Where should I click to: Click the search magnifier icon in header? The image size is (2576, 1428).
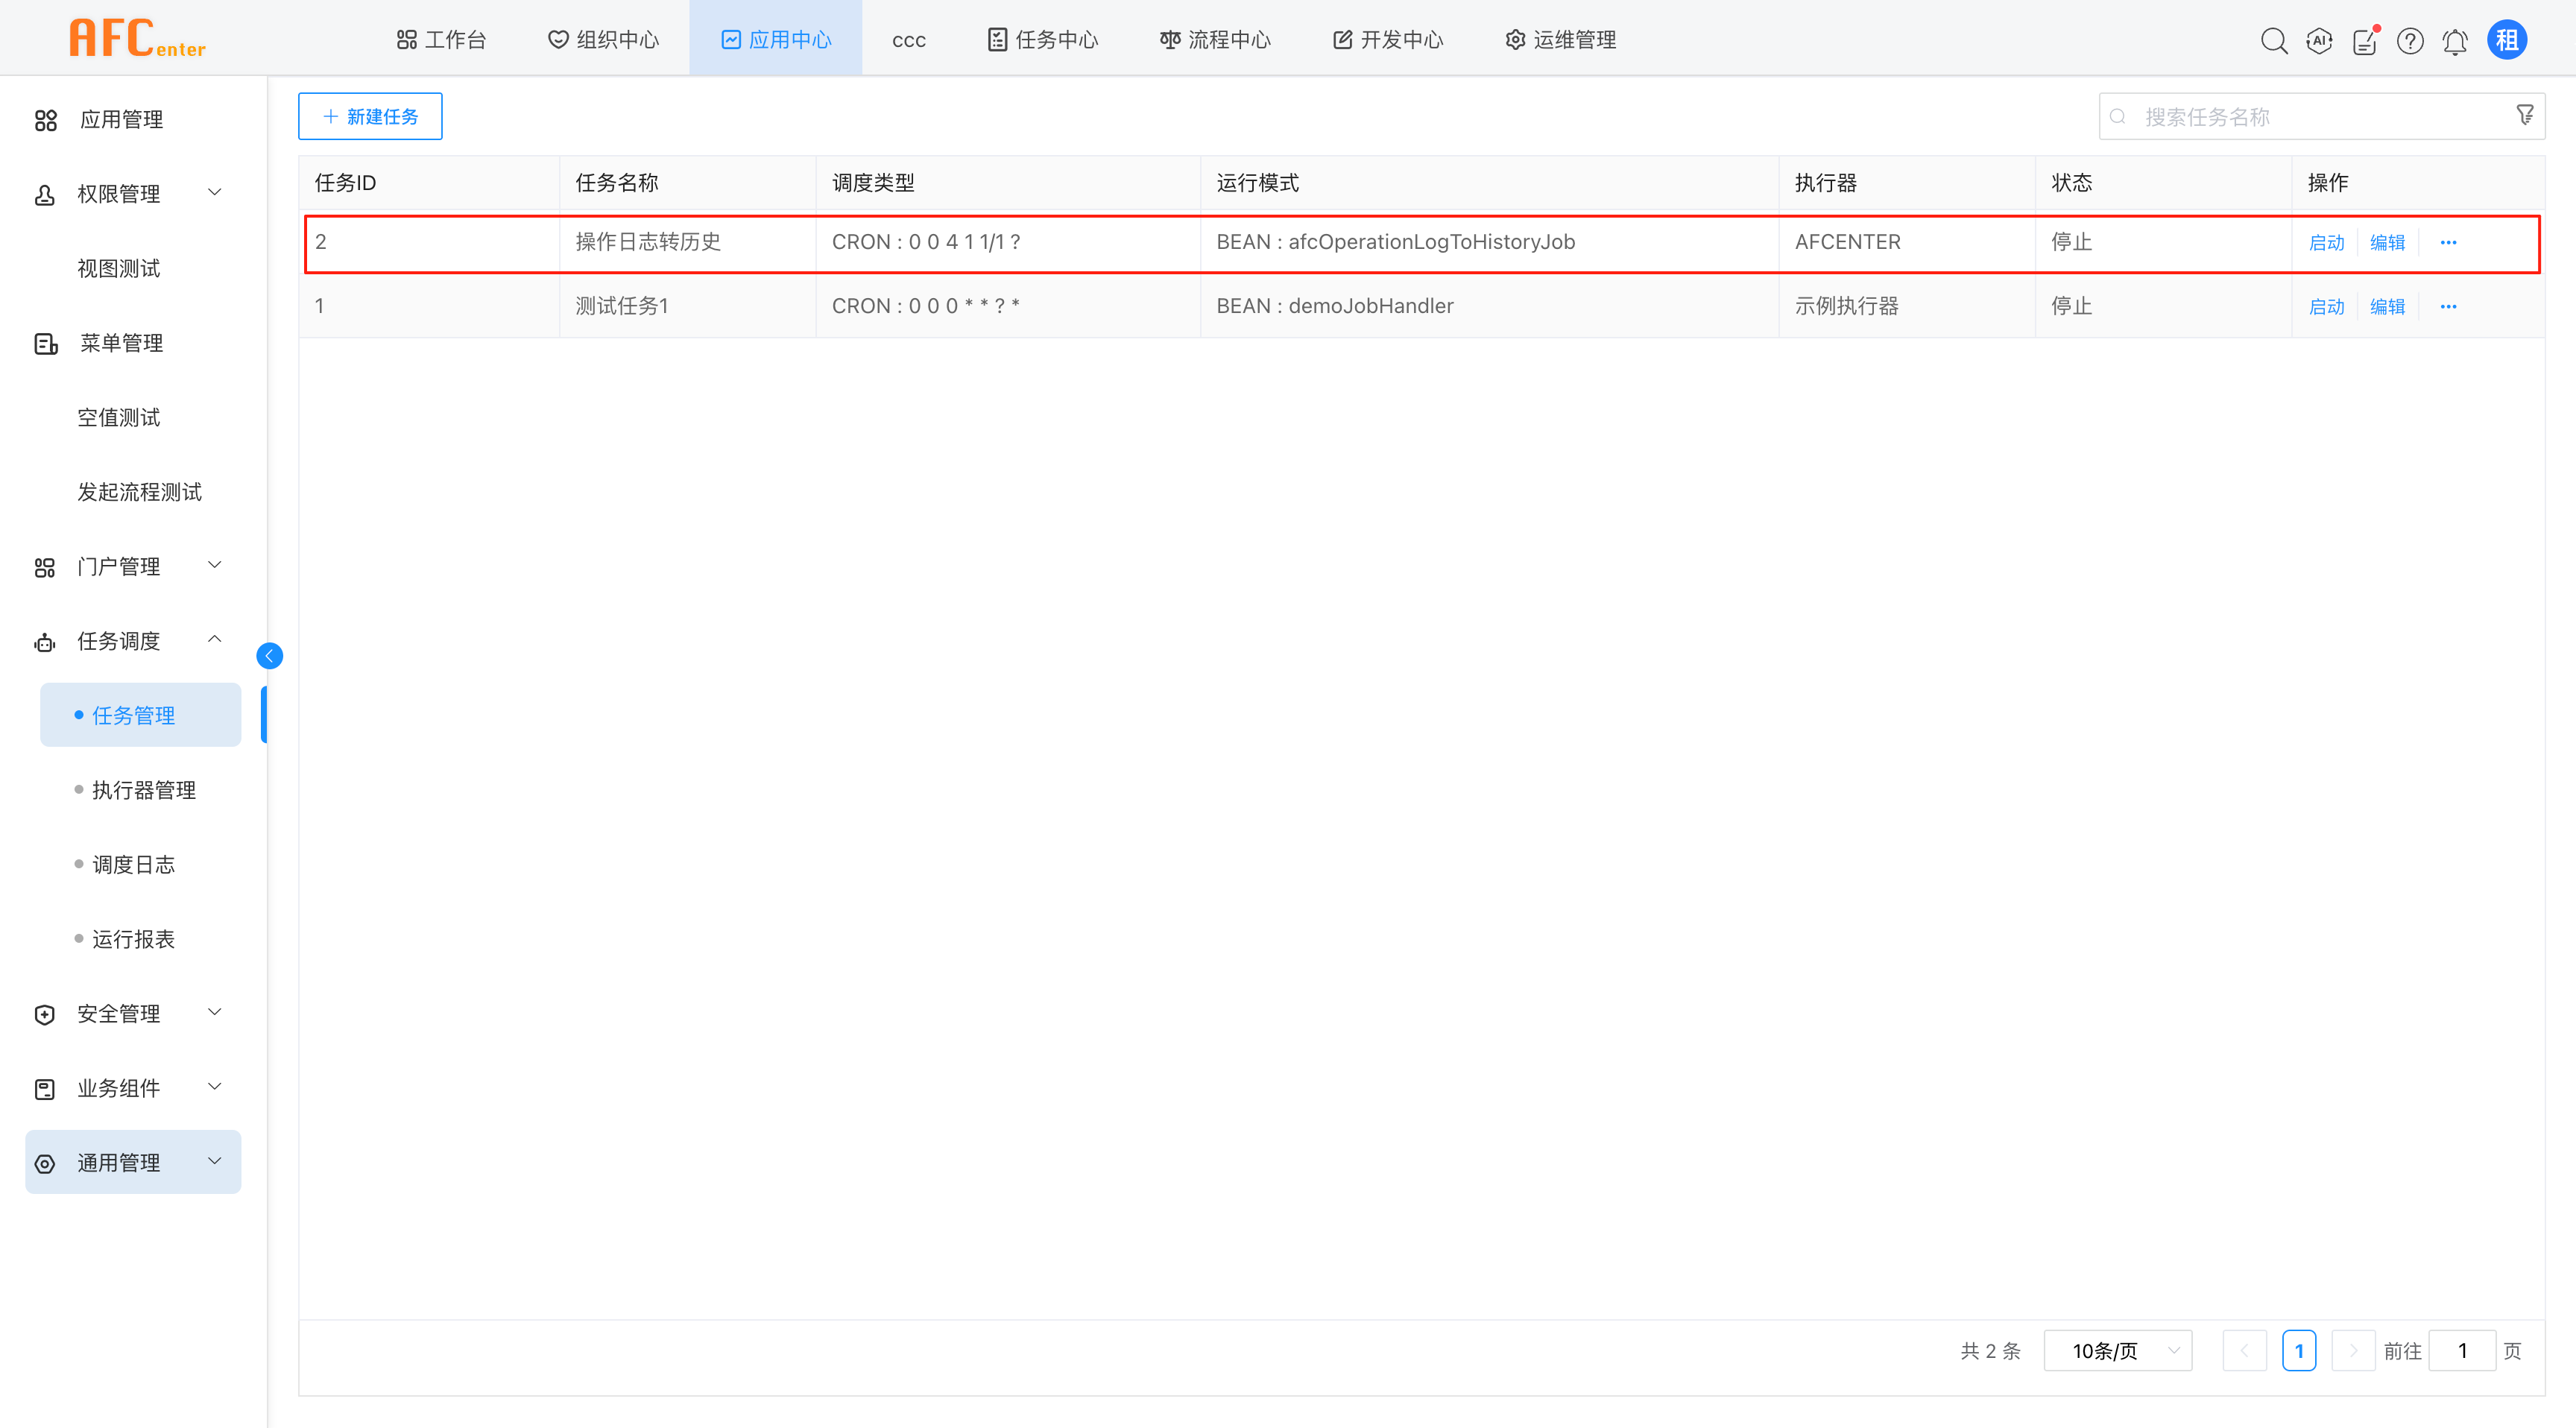coord(2273,40)
